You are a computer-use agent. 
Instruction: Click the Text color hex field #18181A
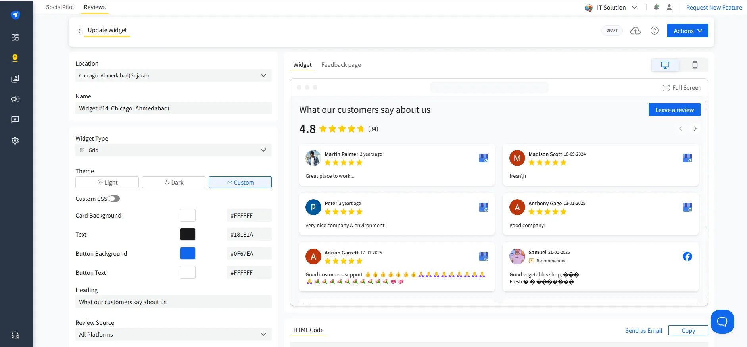coord(249,234)
